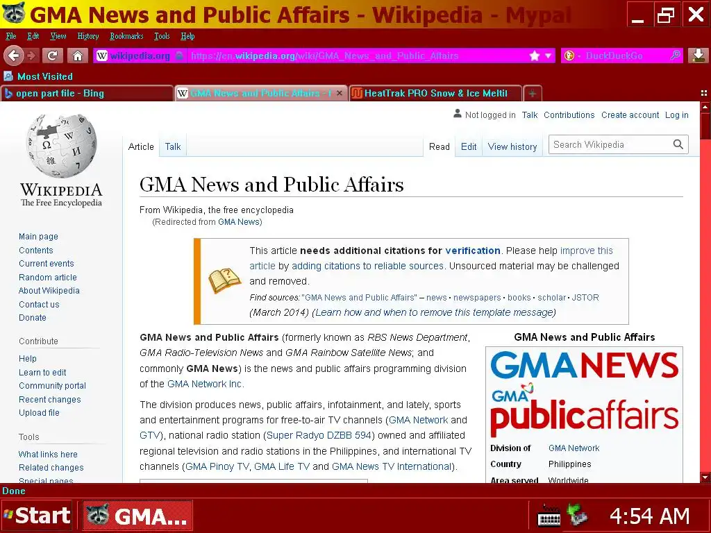711x533 pixels.
Task: Open the article Talk tab
Action: [x=173, y=146]
